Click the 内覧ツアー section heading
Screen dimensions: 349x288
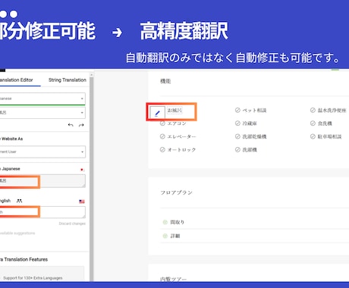[x=174, y=279]
